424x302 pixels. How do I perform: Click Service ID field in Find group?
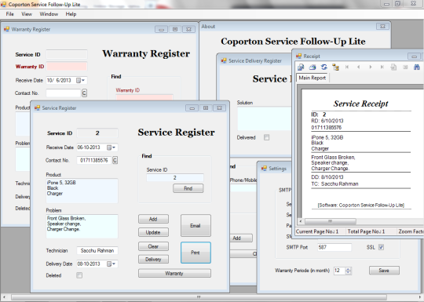coord(174,177)
